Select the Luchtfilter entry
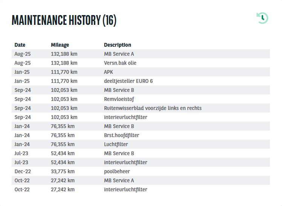The height and width of the screenshot is (206, 282). click(116, 144)
